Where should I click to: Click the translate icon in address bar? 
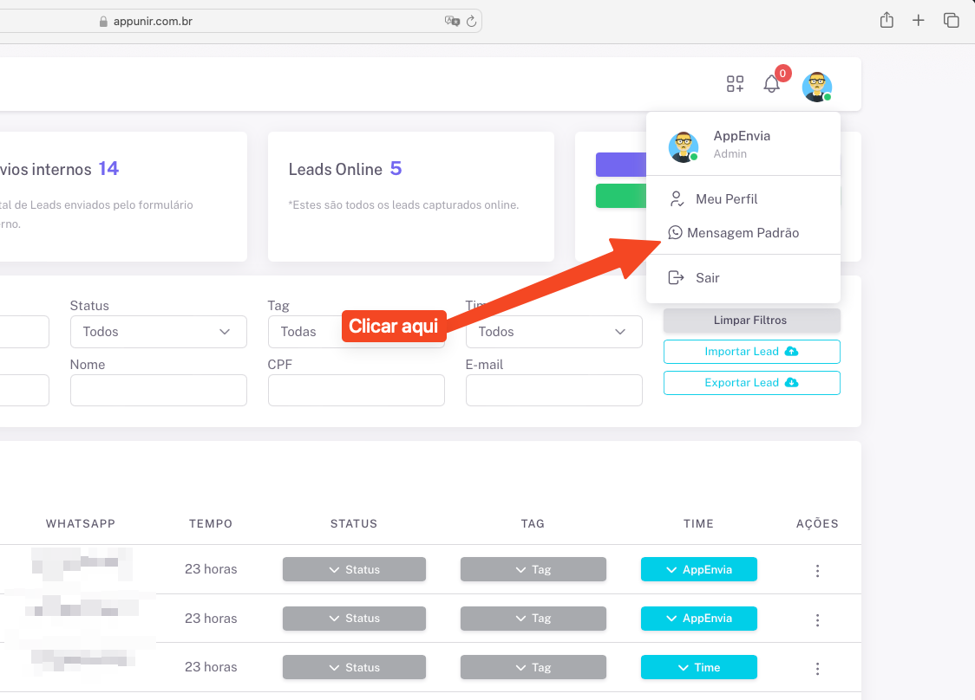pyautogui.click(x=451, y=22)
